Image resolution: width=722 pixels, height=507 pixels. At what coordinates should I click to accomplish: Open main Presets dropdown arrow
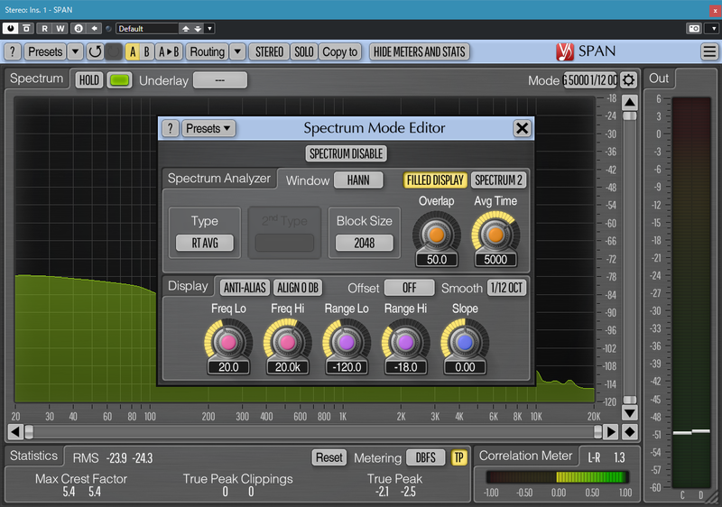click(x=75, y=51)
